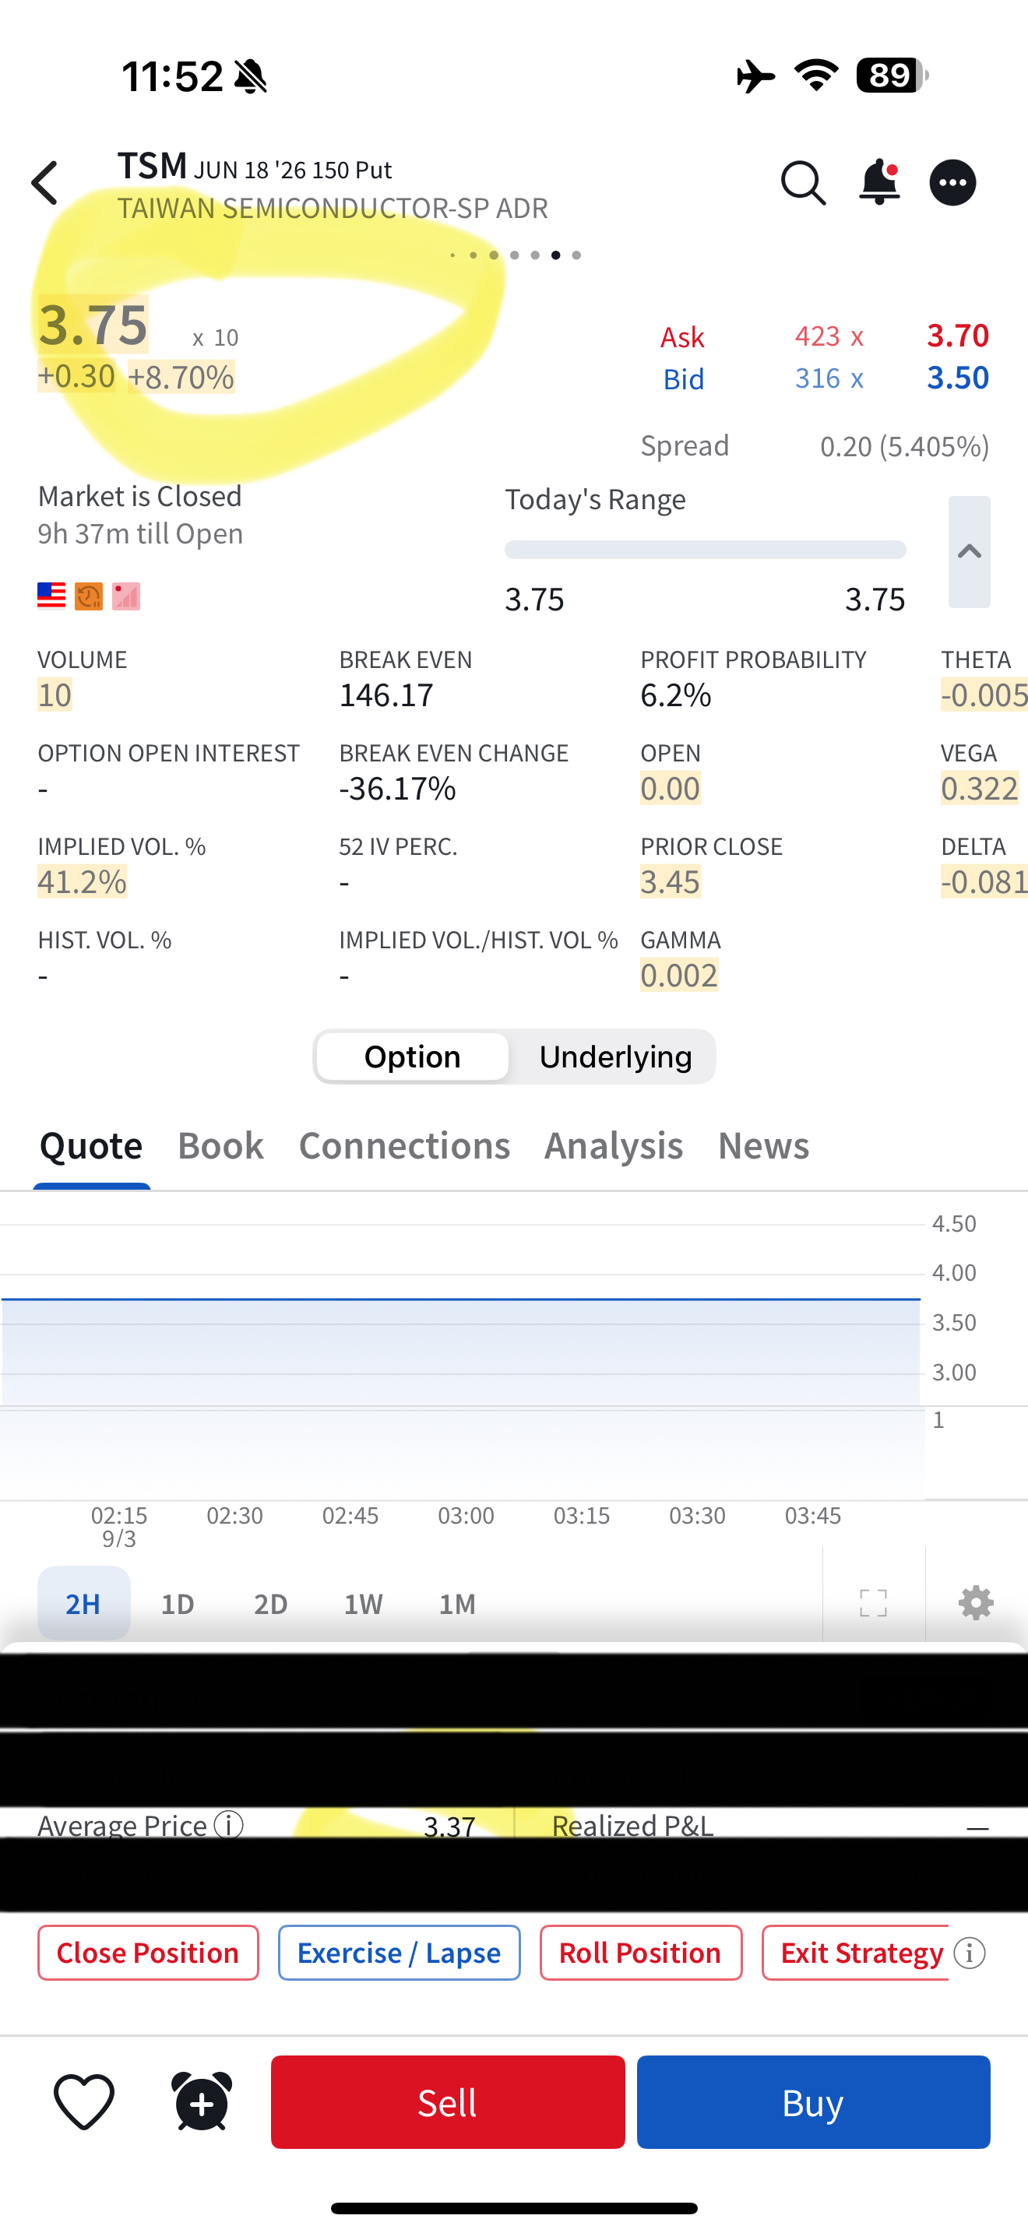This screenshot has height=2233, width=1028.
Task: Add to favorites with heart icon
Action: (x=84, y=2101)
